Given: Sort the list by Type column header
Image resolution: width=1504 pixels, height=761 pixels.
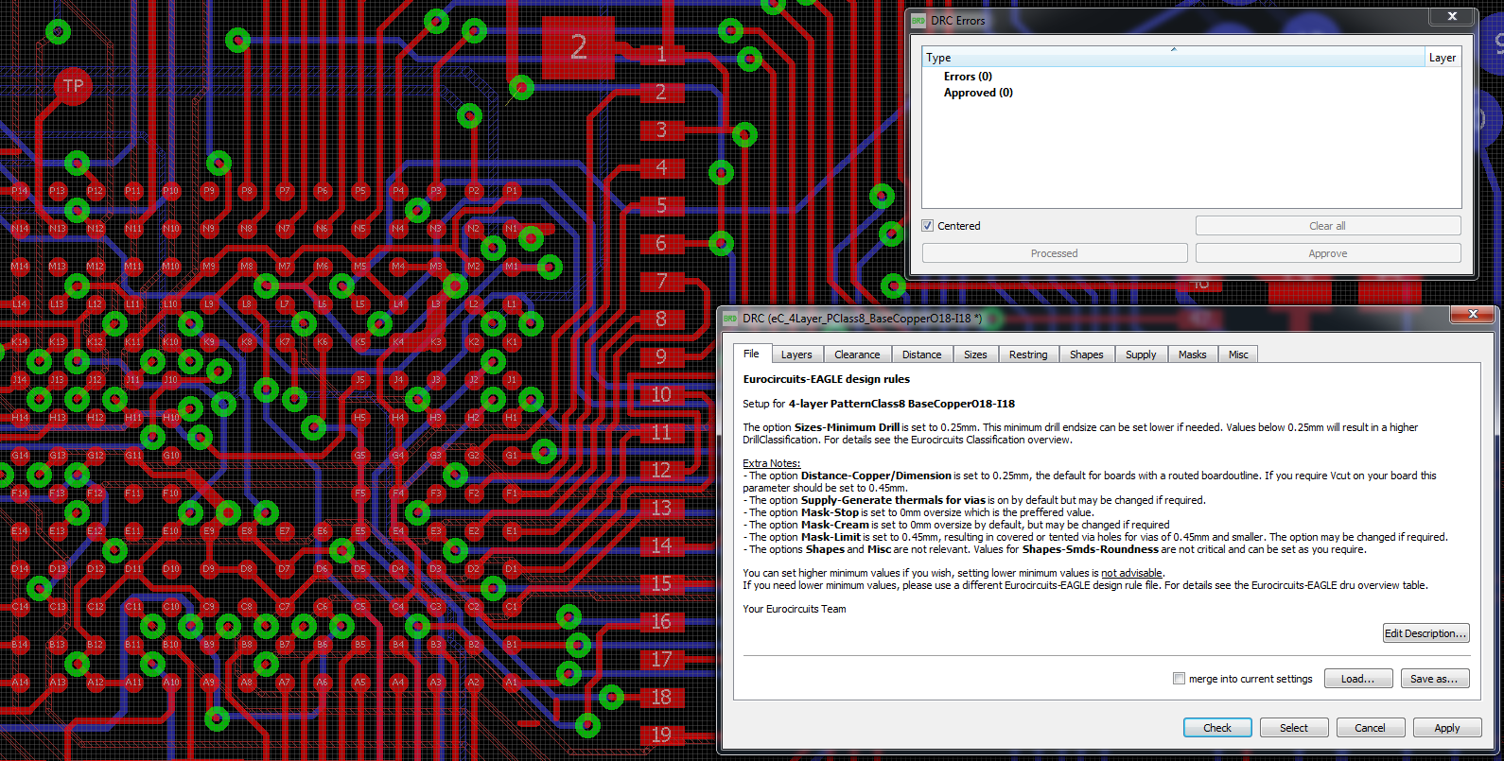Looking at the screenshot, I should tap(1173, 58).
